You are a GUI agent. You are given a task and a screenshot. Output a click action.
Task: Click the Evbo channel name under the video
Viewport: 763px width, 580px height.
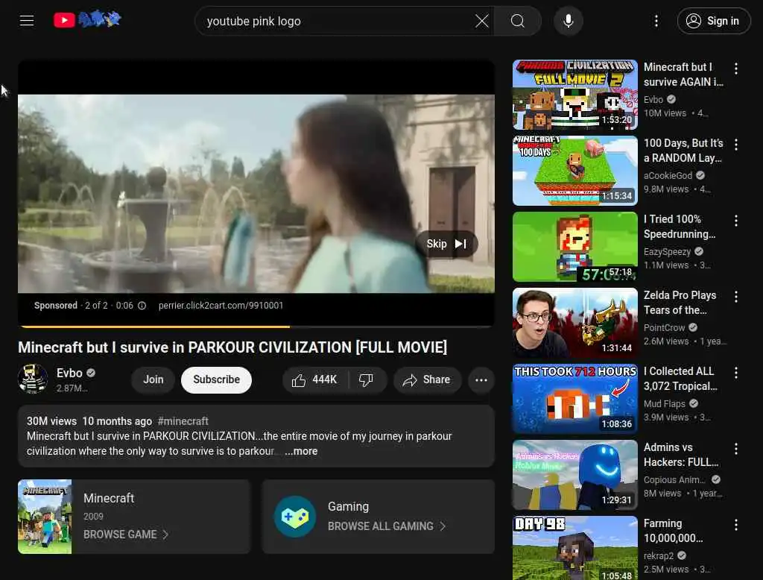pos(69,373)
